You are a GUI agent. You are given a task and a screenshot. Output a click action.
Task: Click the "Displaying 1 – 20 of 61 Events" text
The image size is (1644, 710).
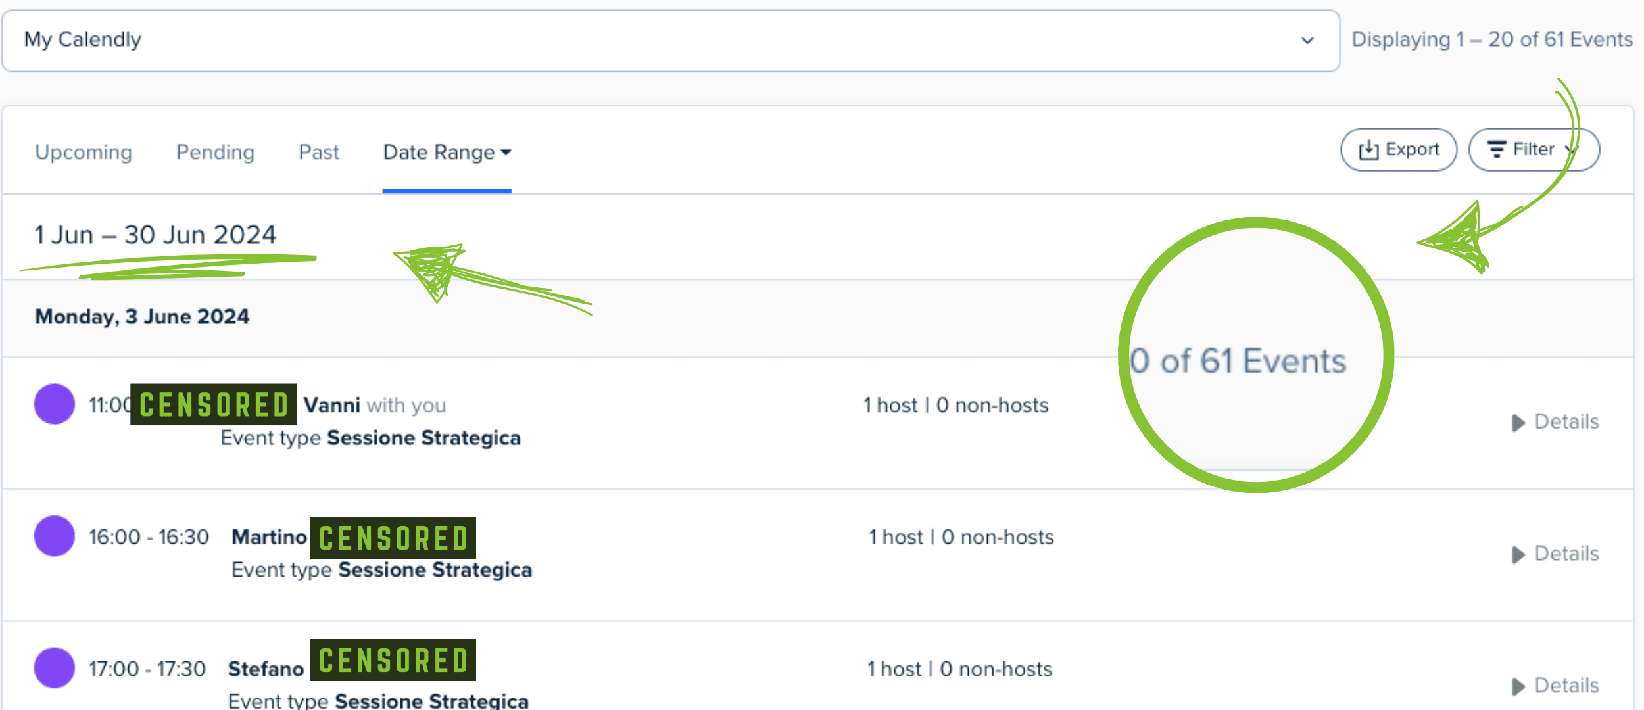coord(1491,39)
